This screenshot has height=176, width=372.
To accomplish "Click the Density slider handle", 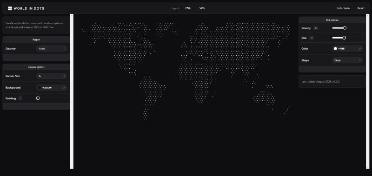I will click(345, 28).
